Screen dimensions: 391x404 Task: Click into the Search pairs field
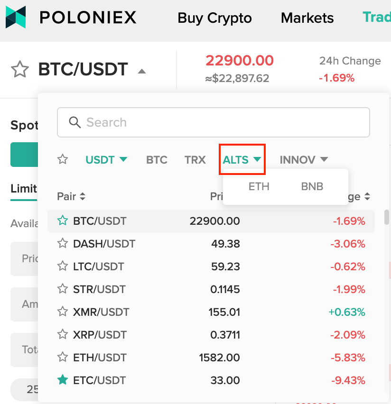click(214, 122)
